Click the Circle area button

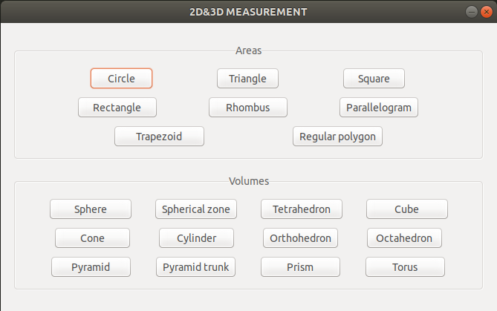click(121, 78)
